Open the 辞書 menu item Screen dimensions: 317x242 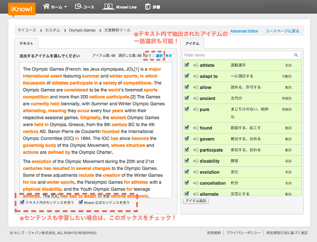(x=156, y=7)
